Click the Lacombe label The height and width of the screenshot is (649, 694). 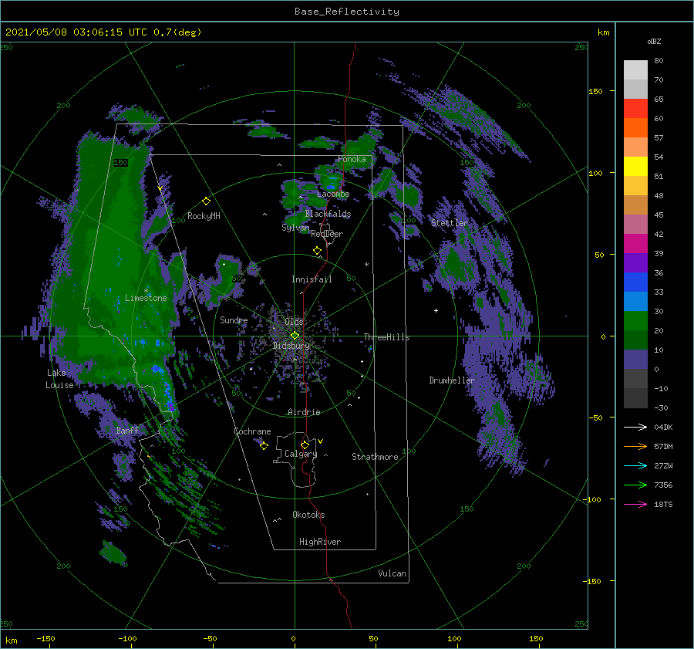(333, 194)
